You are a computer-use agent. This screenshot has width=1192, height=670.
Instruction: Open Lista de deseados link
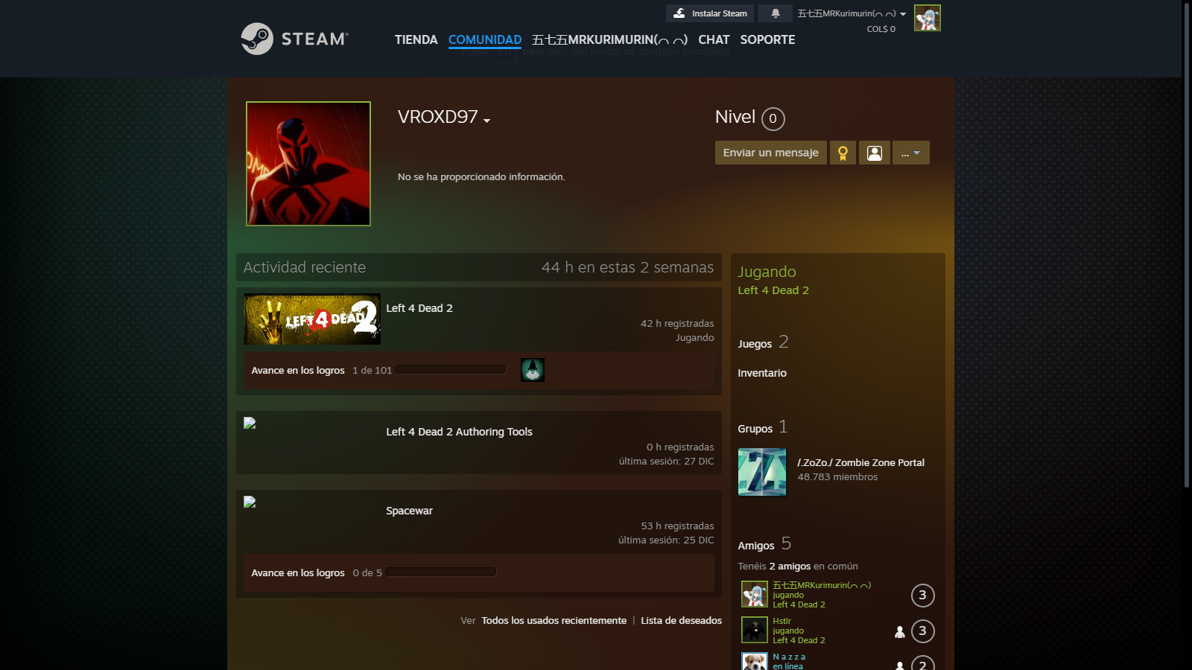[x=682, y=620]
